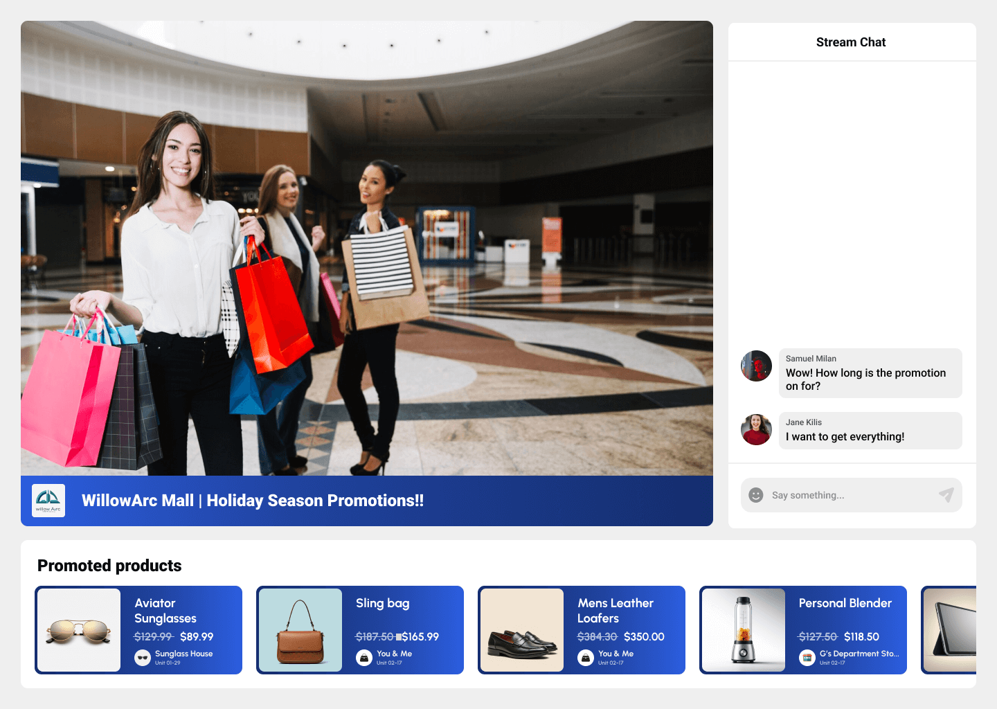The height and width of the screenshot is (709, 997).
Task: View the Personal Blender thumbnail
Action: tap(744, 630)
